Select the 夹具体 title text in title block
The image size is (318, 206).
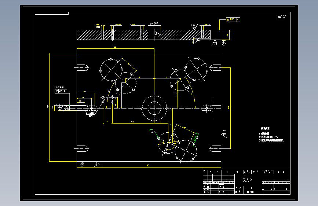[x=248, y=180]
